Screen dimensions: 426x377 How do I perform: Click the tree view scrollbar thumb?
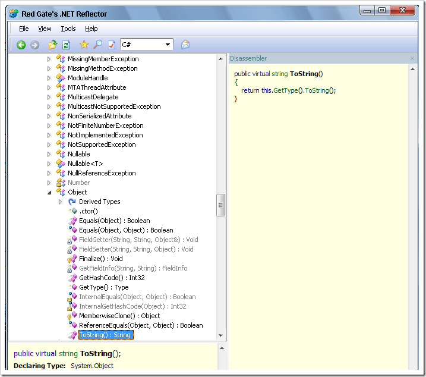click(x=220, y=205)
